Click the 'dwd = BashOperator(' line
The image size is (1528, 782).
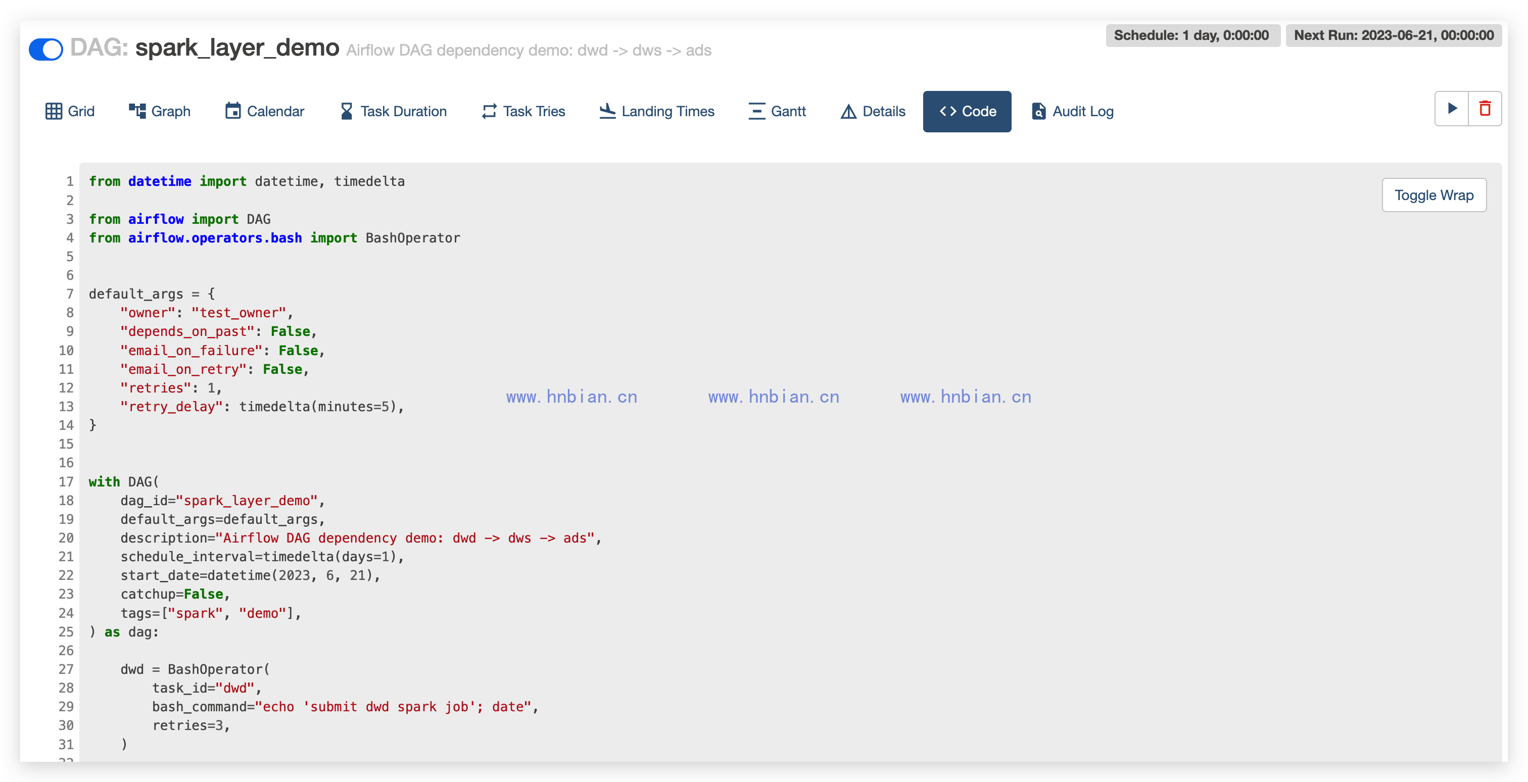(x=195, y=669)
